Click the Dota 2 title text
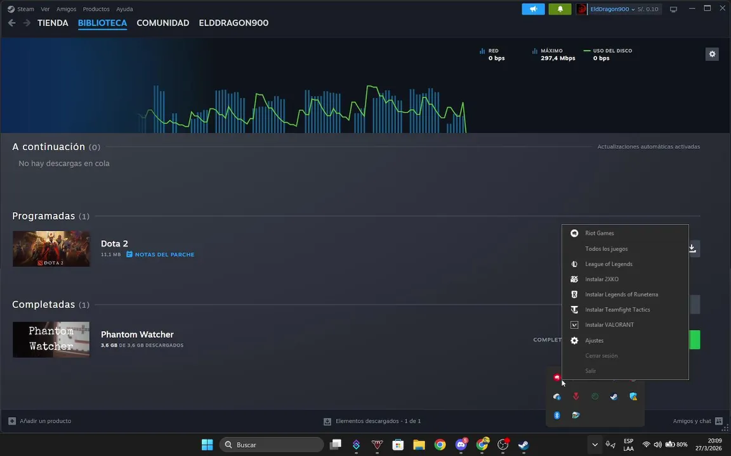 114,243
